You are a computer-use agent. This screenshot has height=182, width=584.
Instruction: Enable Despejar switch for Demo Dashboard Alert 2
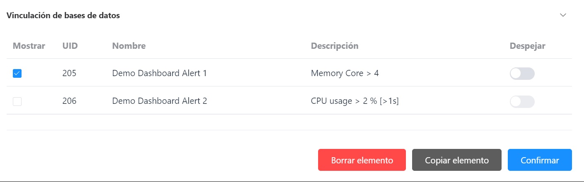(x=522, y=101)
